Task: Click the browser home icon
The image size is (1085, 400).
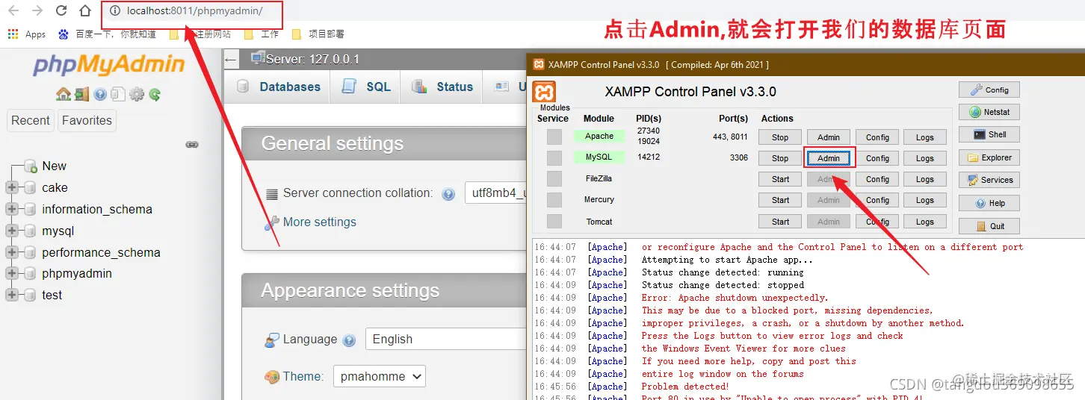Action: [x=85, y=10]
